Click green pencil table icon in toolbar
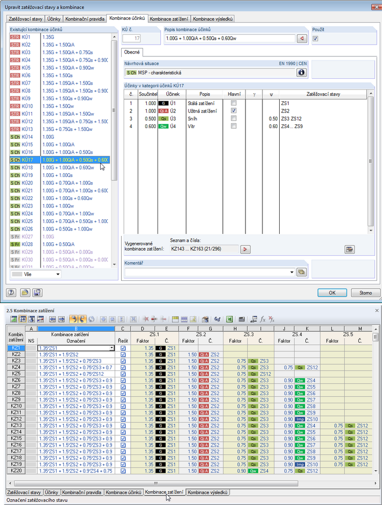 coord(14,319)
